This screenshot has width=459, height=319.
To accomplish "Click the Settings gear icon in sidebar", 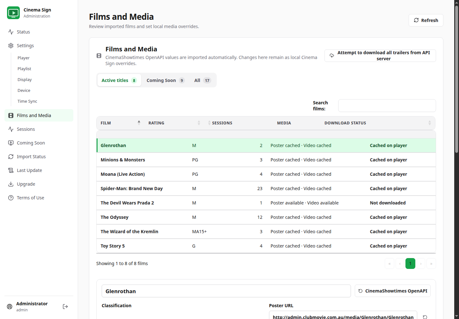I will click(11, 46).
